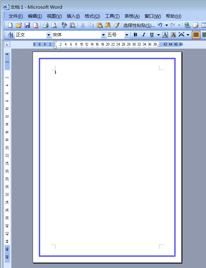Paste from clipboard icon
This screenshot has height=268, width=206.
coord(100,25)
